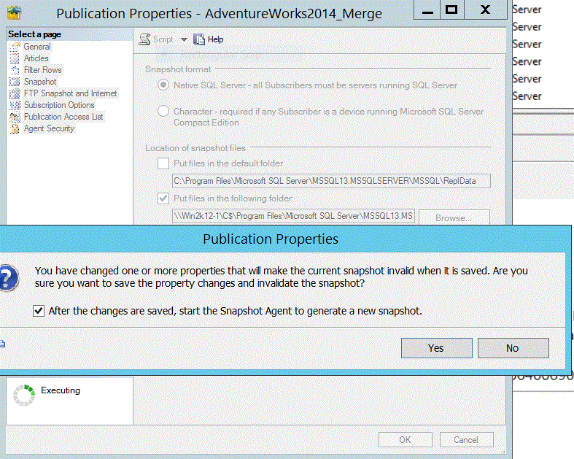
Task: Click the Executing status text
Action: [x=61, y=390]
